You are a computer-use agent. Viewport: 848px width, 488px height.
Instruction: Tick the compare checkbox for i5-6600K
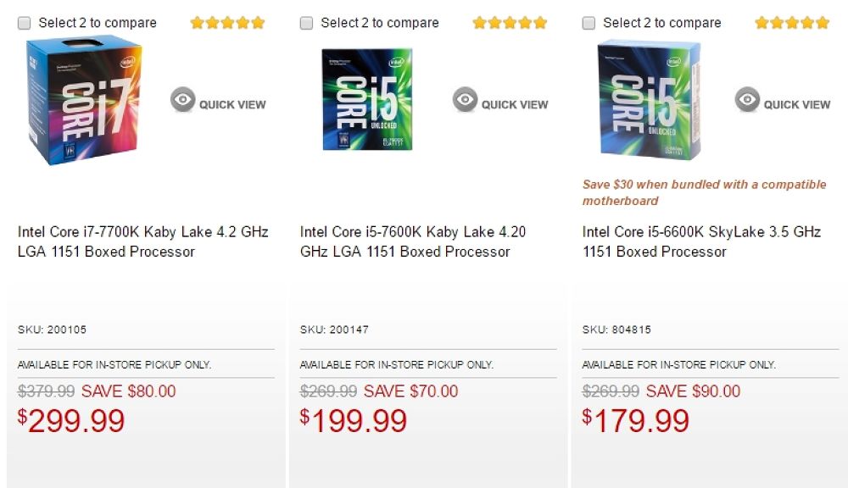(x=589, y=24)
